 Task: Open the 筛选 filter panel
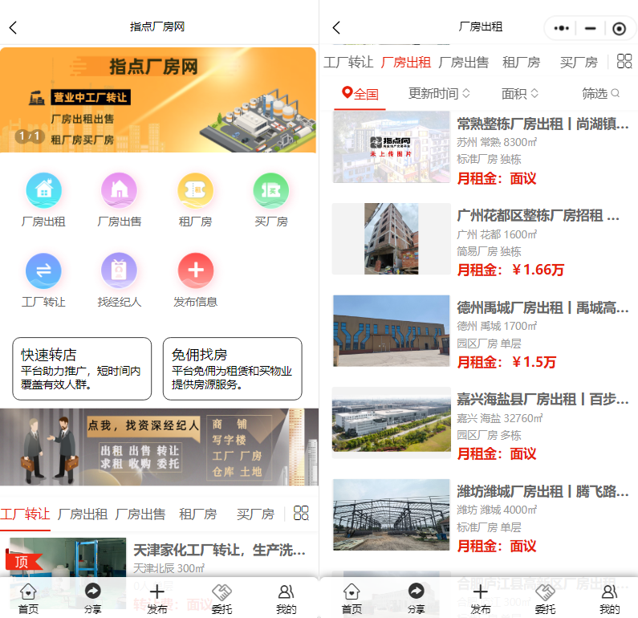[x=600, y=93]
